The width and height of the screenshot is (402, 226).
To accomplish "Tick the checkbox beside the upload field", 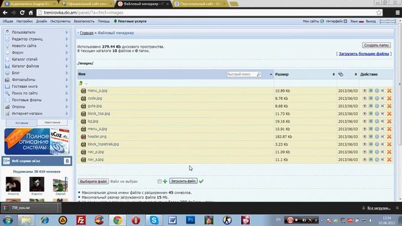I will point(160,181).
